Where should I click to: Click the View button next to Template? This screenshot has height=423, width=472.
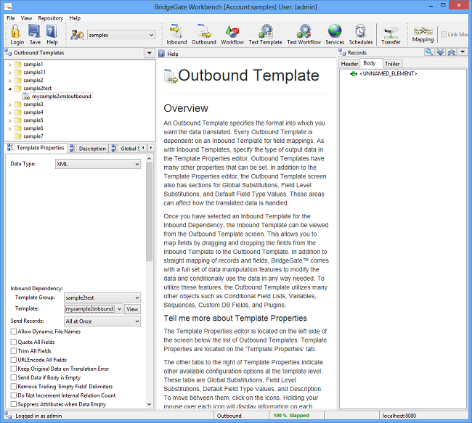tap(132, 309)
